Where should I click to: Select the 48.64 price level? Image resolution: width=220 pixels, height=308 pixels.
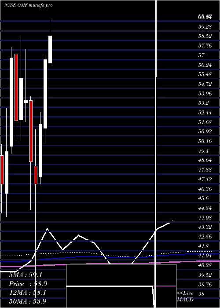pos(205,160)
